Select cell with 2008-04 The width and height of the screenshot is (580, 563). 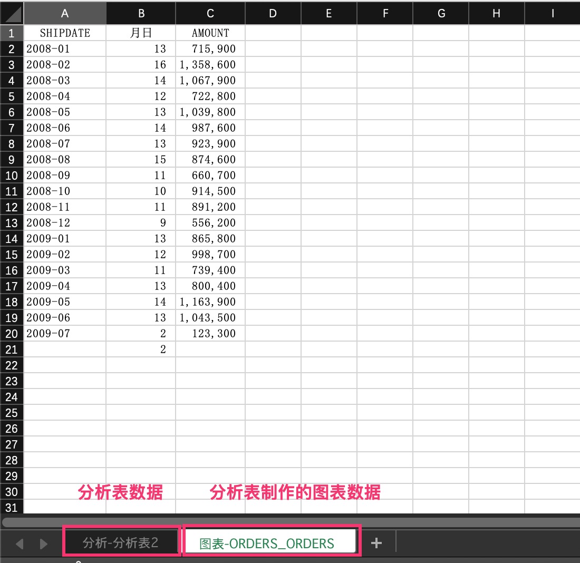[65, 96]
